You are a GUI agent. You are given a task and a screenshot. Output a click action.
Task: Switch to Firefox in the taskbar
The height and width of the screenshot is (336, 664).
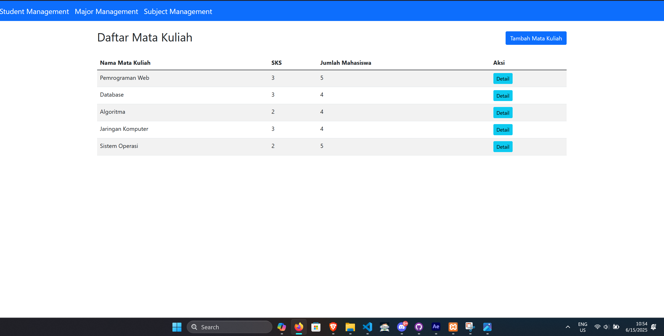click(299, 327)
